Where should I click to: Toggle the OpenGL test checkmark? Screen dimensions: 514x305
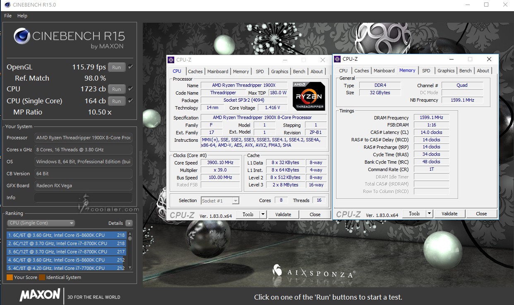(131, 67)
